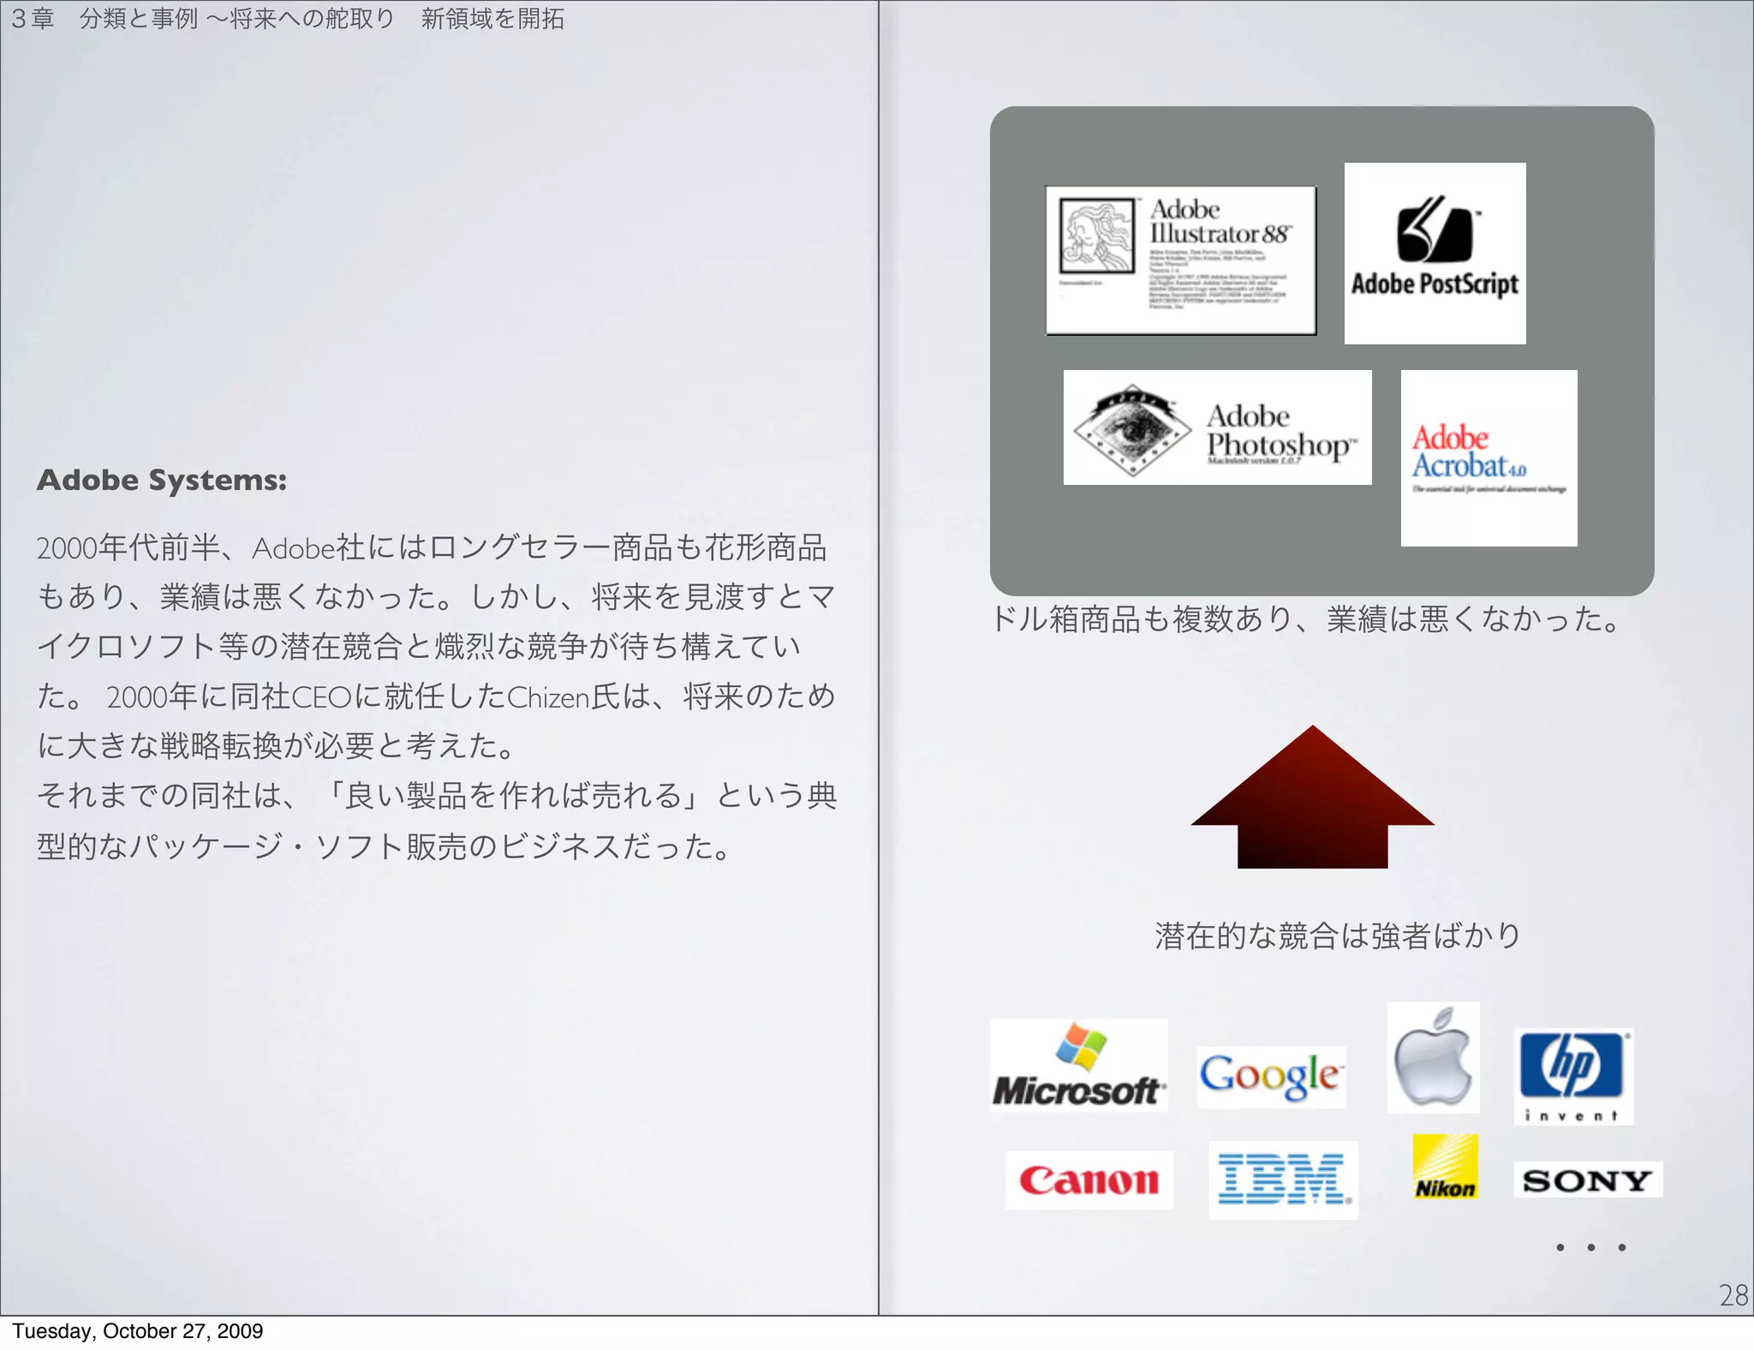This screenshot has width=1754, height=1350.
Task: Click the Tuesday, October 27, 2009 date
Action: [x=137, y=1331]
